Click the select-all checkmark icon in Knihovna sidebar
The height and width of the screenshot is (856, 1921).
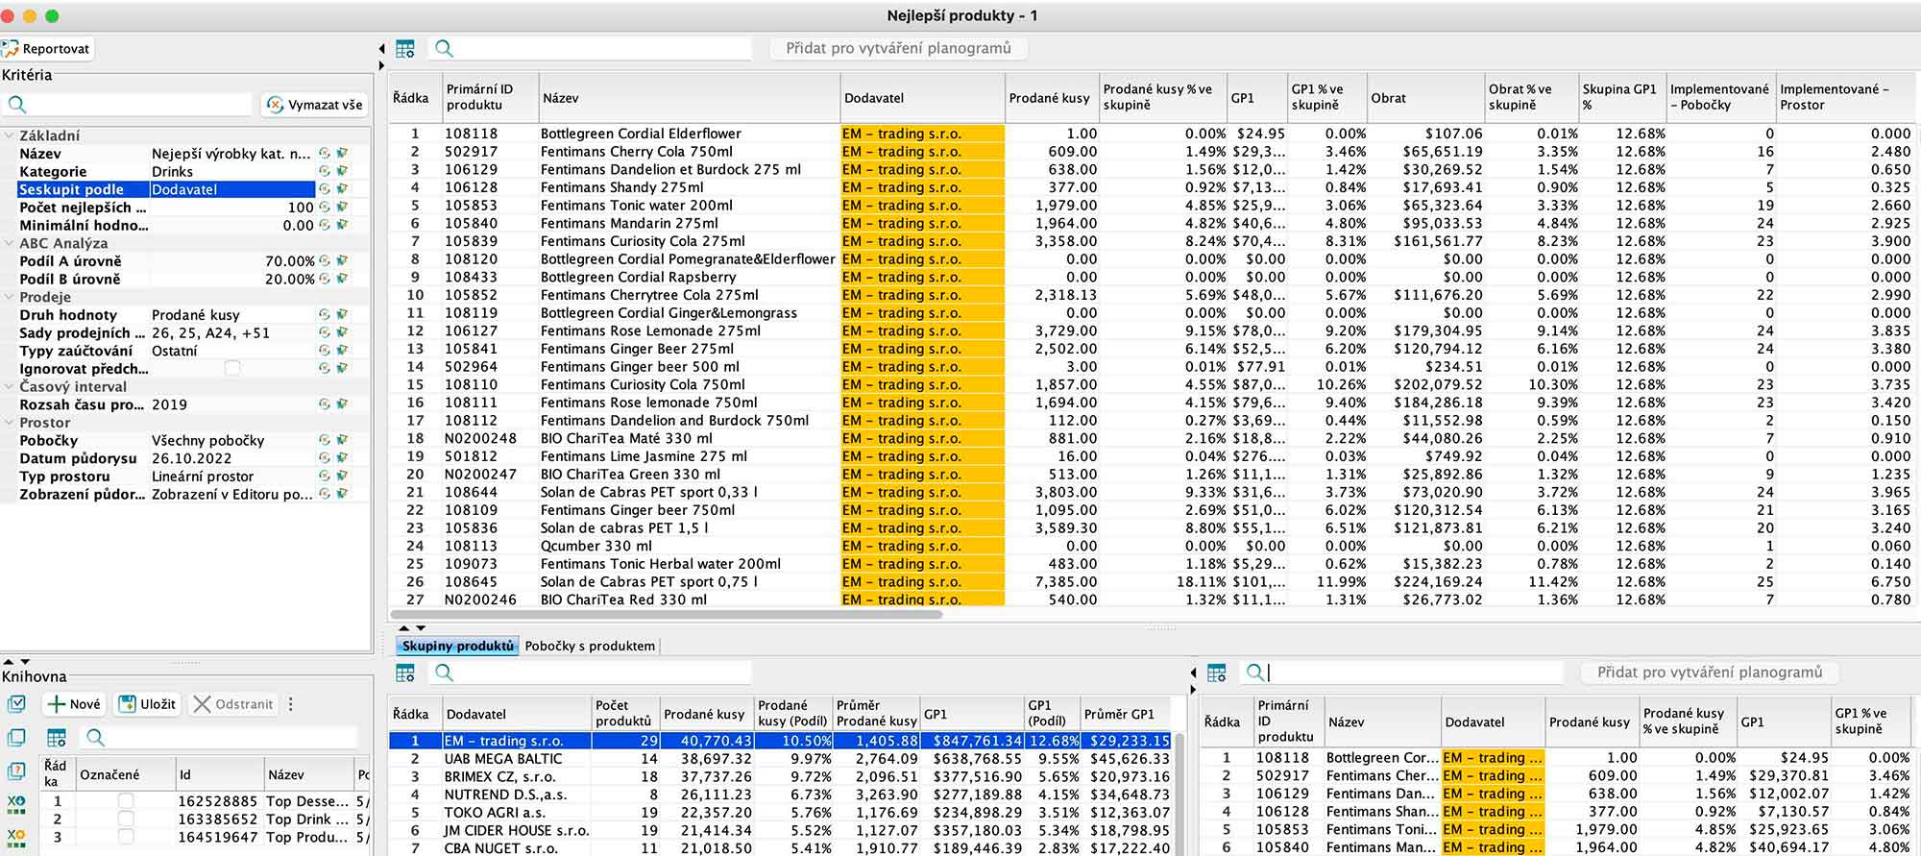[16, 704]
